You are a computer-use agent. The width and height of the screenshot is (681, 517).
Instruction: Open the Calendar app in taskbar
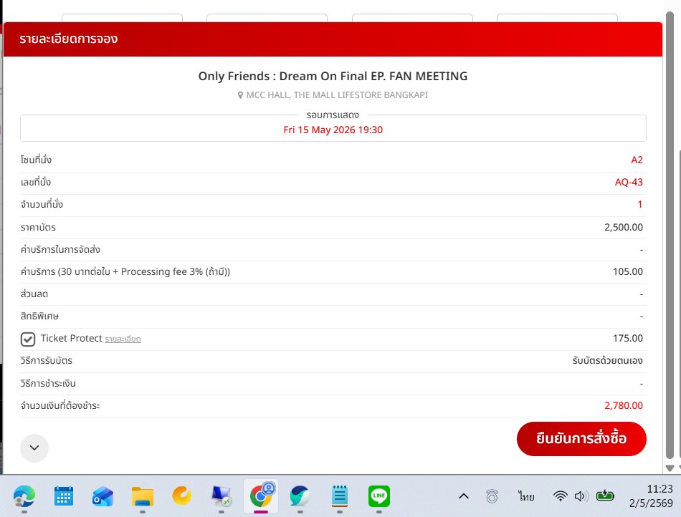tap(64, 496)
